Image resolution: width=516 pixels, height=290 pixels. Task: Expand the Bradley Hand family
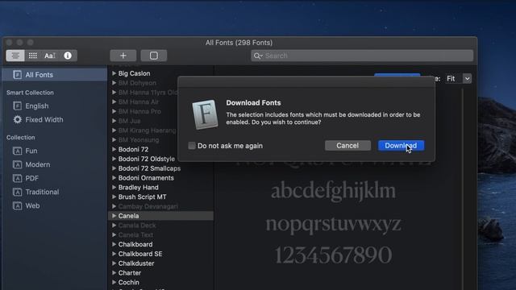click(x=114, y=188)
